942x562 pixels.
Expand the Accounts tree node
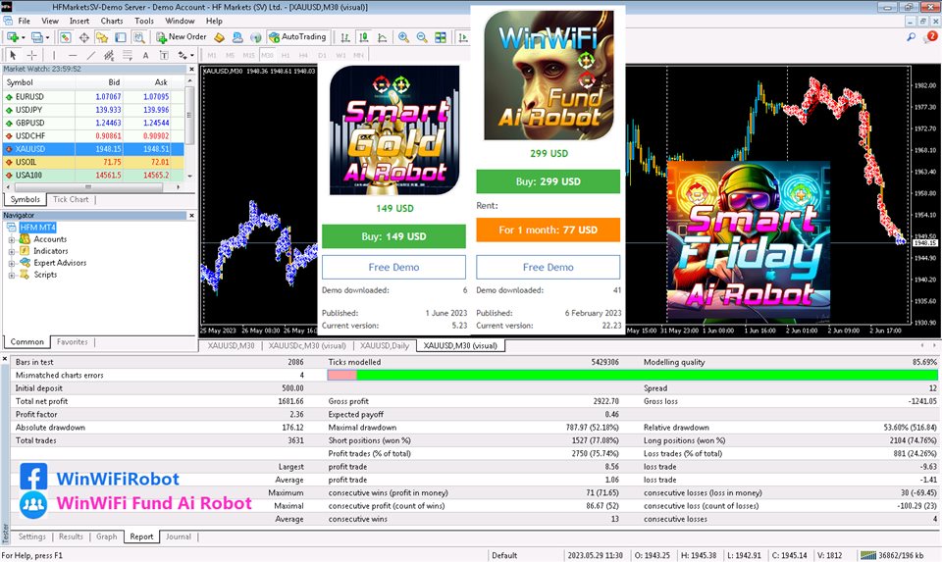(x=13, y=239)
